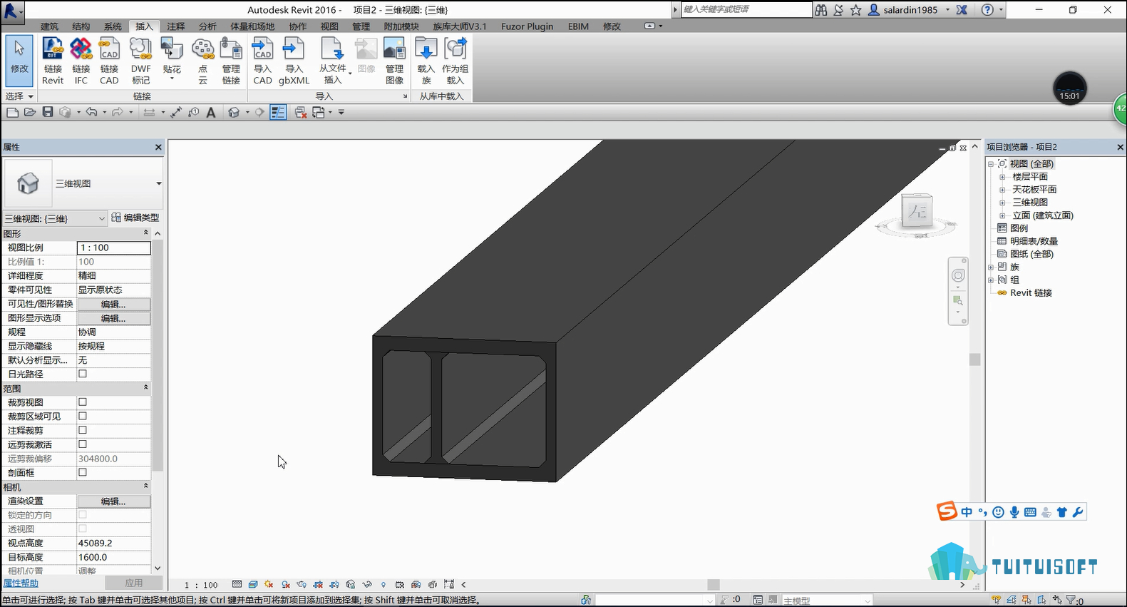Open the 视图 ribbon tab

(x=329, y=26)
